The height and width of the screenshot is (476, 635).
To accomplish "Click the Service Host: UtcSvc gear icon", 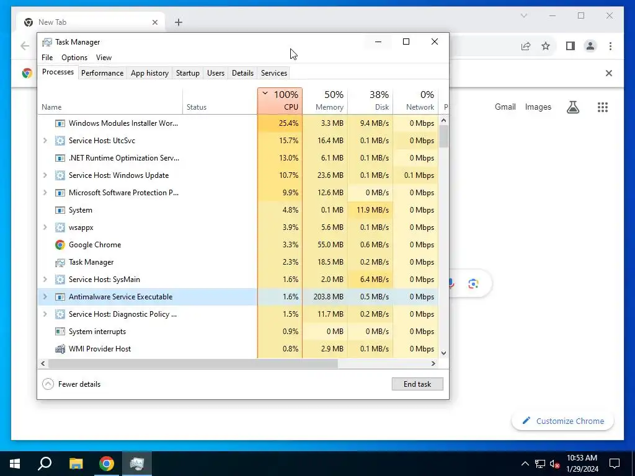I will pyautogui.click(x=60, y=141).
